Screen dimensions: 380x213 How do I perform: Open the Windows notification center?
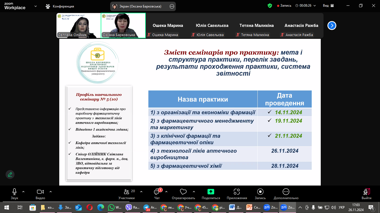371,207
